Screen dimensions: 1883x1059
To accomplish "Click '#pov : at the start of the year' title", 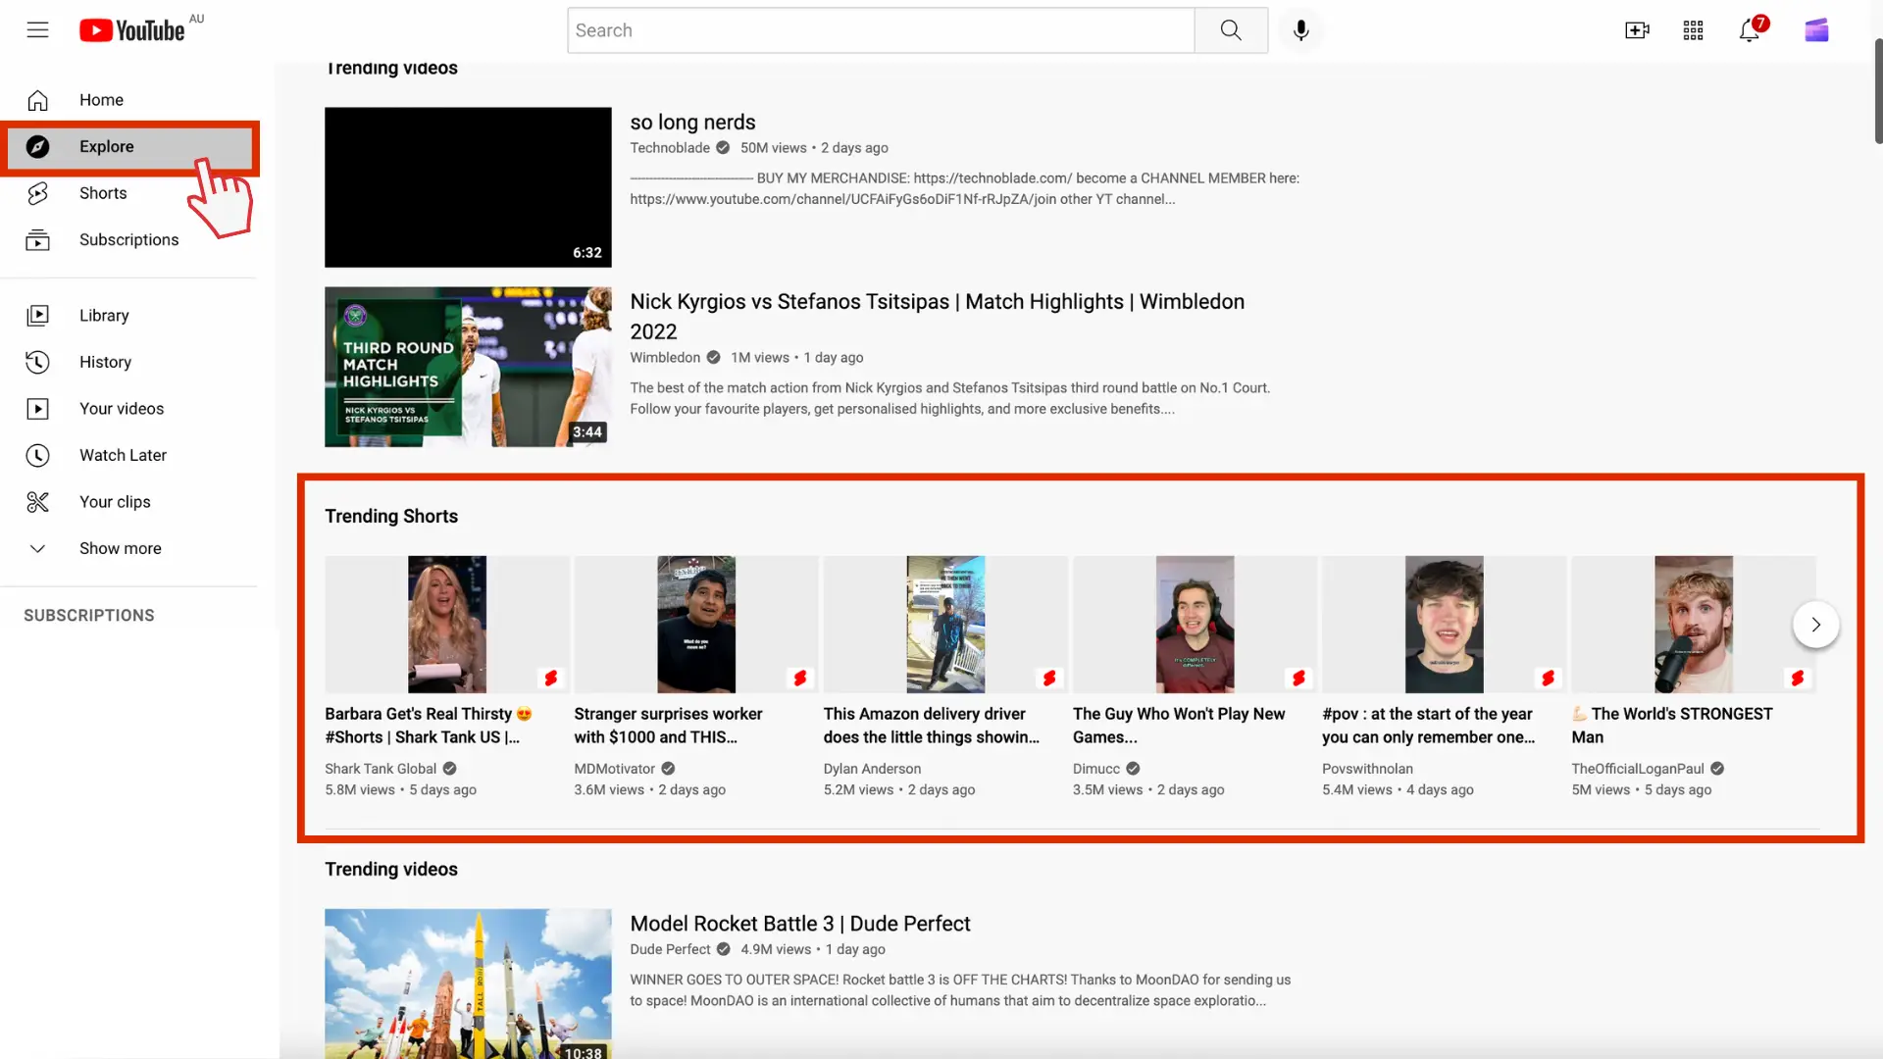I will (x=1429, y=726).
